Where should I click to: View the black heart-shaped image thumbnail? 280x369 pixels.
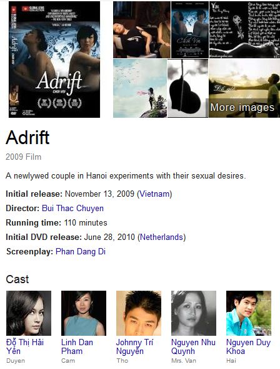point(187,88)
